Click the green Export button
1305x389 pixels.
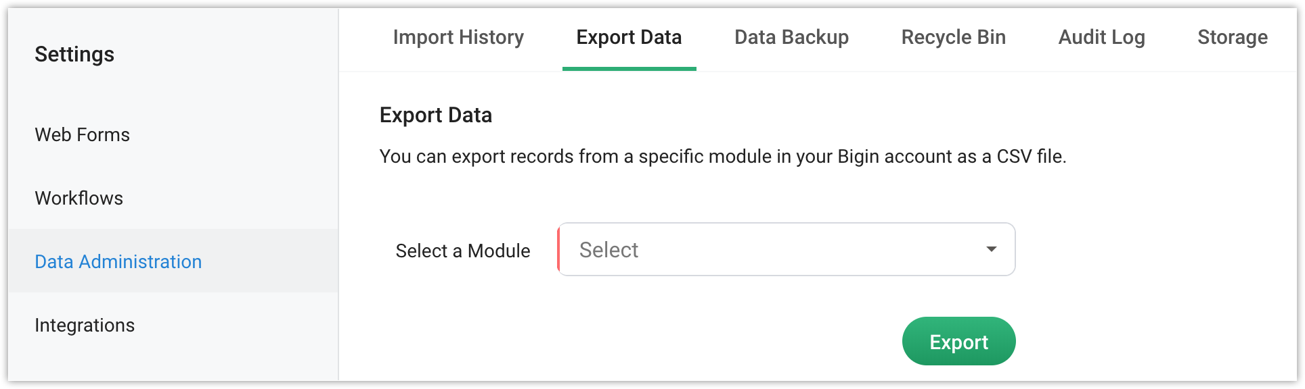point(958,341)
